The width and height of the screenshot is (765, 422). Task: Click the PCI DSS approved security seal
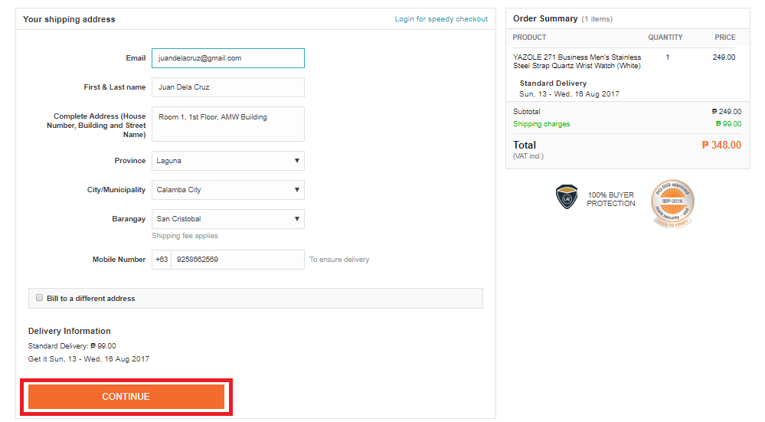(x=672, y=202)
